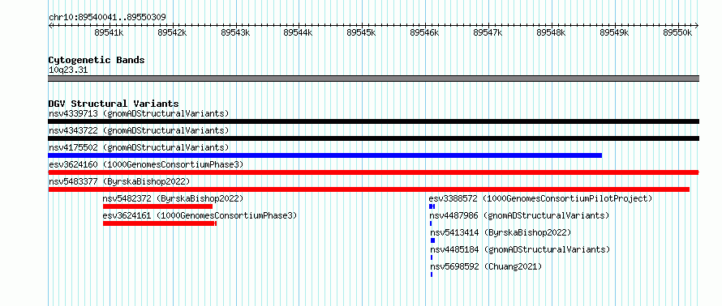Click the red bar for nsv5483377

pyautogui.click(x=369, y=189)
